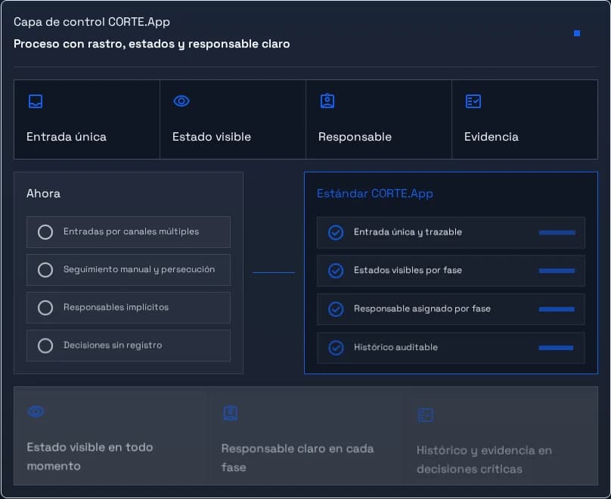Screen dimensions: 611x499
Task: Open the Evidencia card
Action: click(x=525, y=119)
